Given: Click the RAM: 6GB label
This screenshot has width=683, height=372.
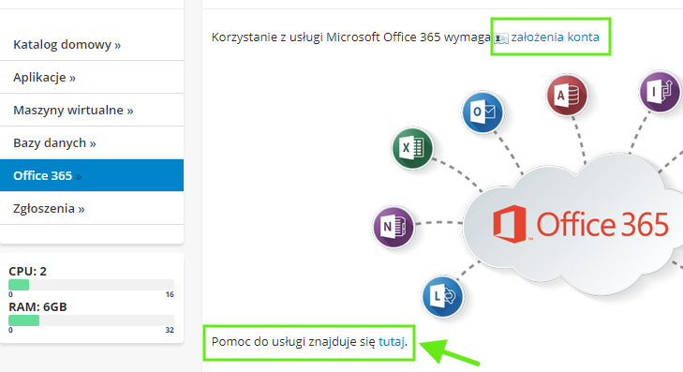Looking at the screenshot, I should [x=37, y=306].
